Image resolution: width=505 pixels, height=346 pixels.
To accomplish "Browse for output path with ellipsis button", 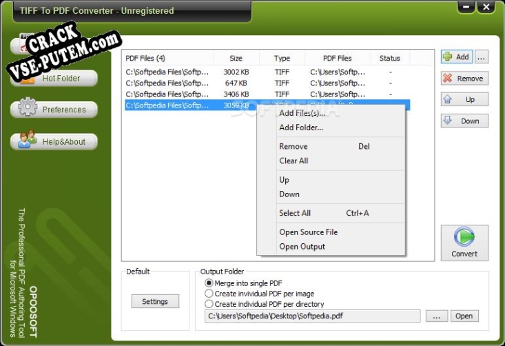I will (436, 316).
